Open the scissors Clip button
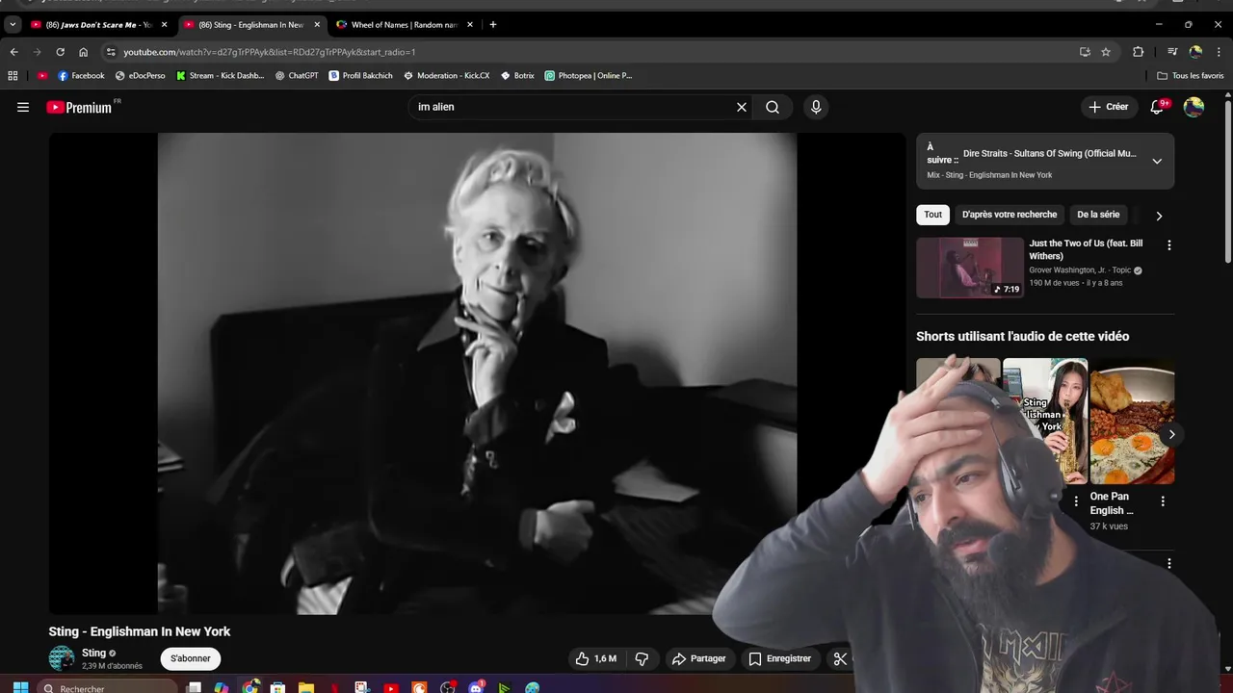 pos(840,658)
